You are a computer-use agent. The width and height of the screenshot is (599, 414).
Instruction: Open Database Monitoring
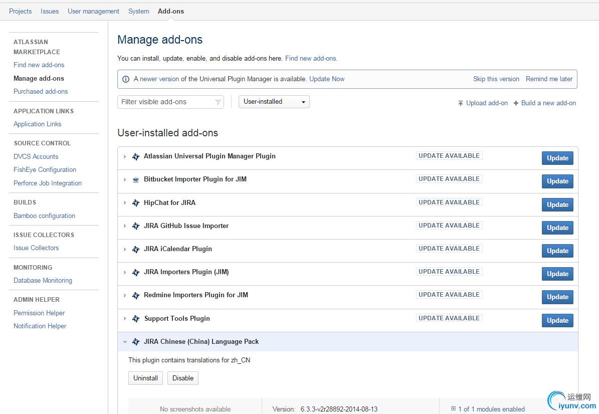(x=43, y=280)
